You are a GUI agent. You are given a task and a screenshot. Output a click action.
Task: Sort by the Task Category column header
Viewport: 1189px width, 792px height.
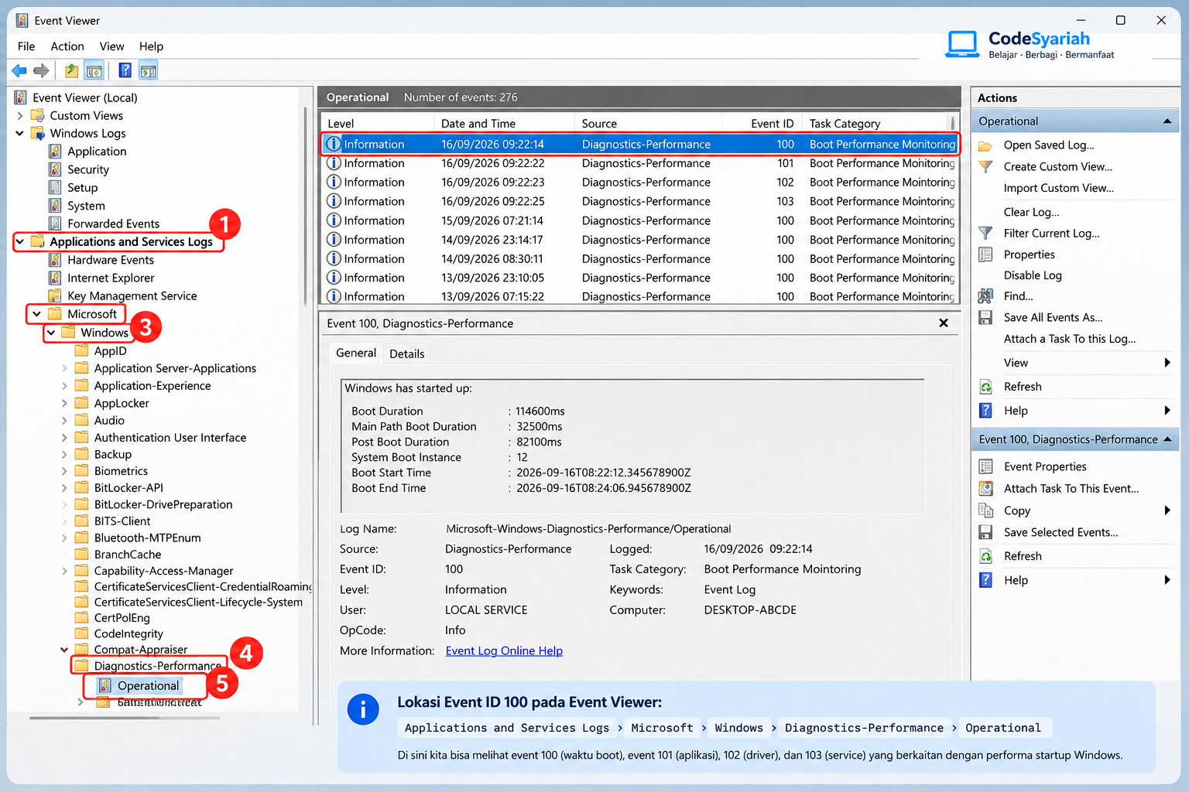click(875, 124)
